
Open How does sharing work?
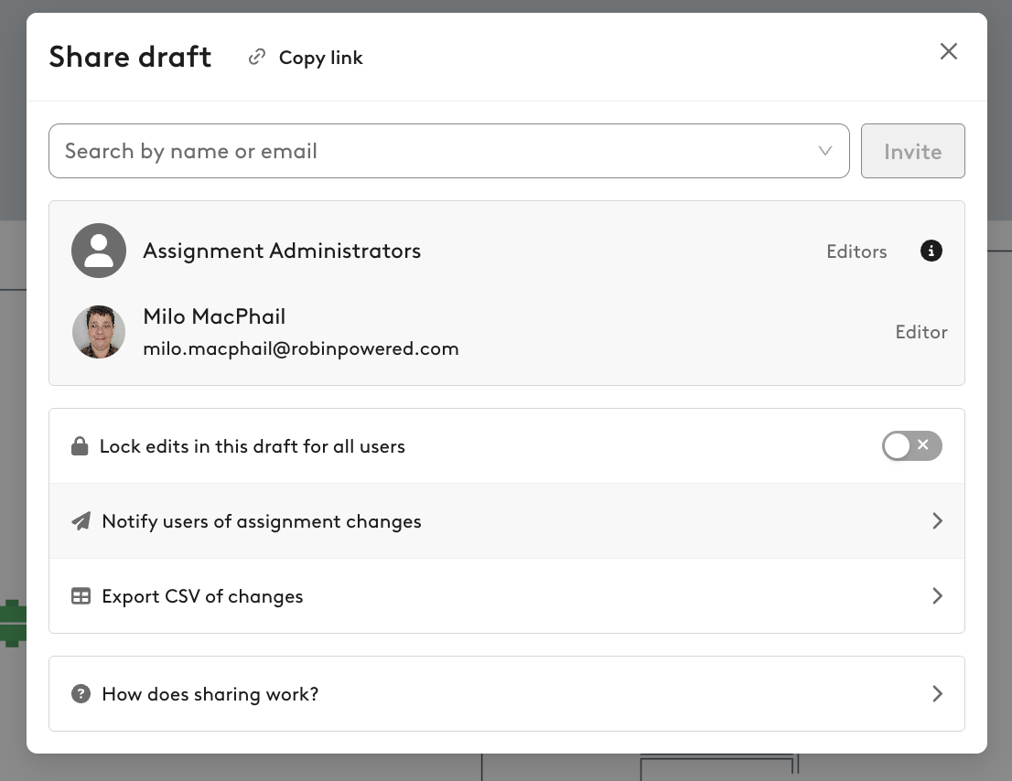pyautogui.click(x=507, y=694)
